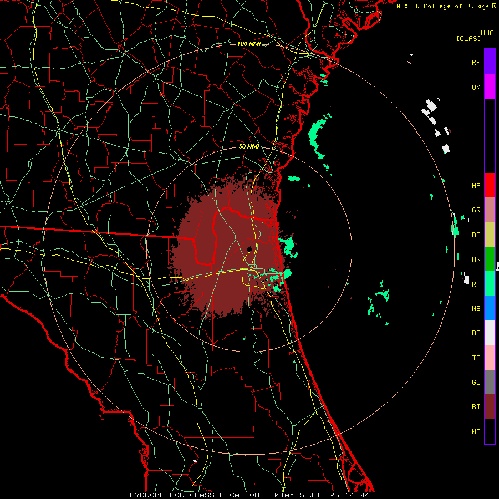Viewport: 499px width, 499px height.
Task: Click the HR dark green swatch
Action: tap(490, 259)
